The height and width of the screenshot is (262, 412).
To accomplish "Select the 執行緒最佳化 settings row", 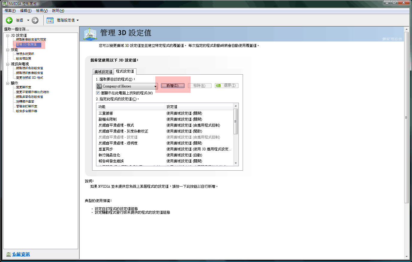I will pos(165,155).
